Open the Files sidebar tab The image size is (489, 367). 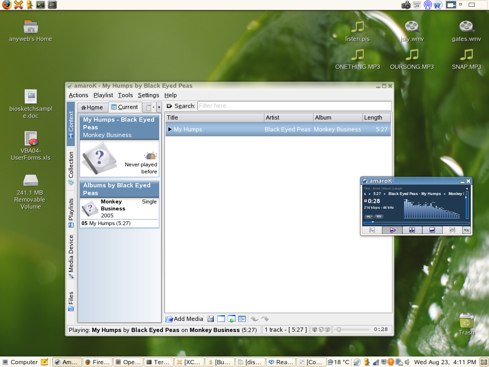[x=71, y=301]
